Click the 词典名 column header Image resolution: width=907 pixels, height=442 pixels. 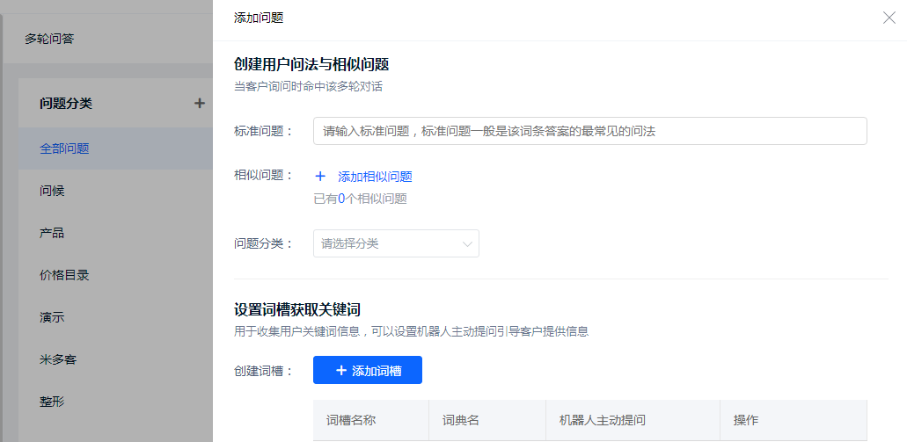pyautogui.click(x=460, y=420)
